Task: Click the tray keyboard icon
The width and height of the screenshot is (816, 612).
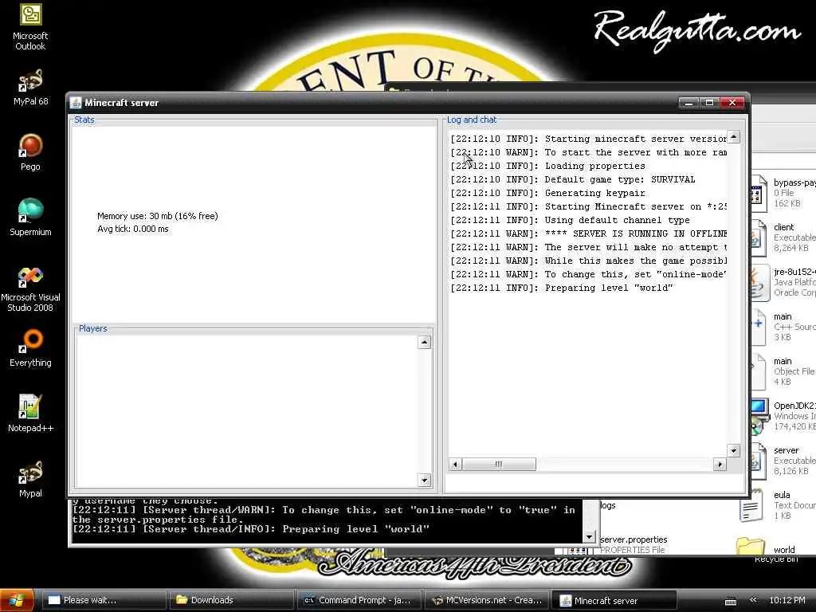Action: coord(731,601)
